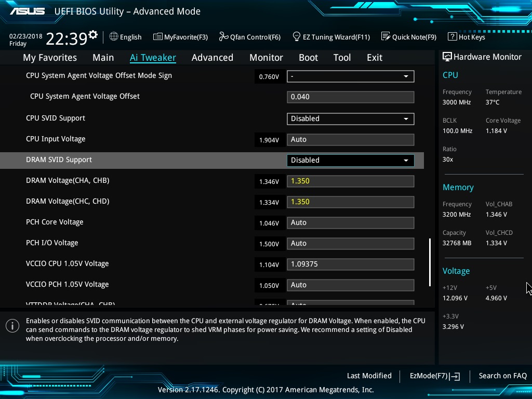Click the 12.096 V reading
The image size is (532, 399).
pyautogui.click(x=455, y=298)
